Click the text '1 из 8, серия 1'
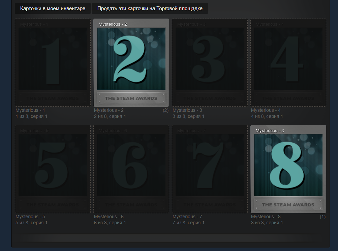This screenshot has width=338, height=251. click(x=31, y=116)
